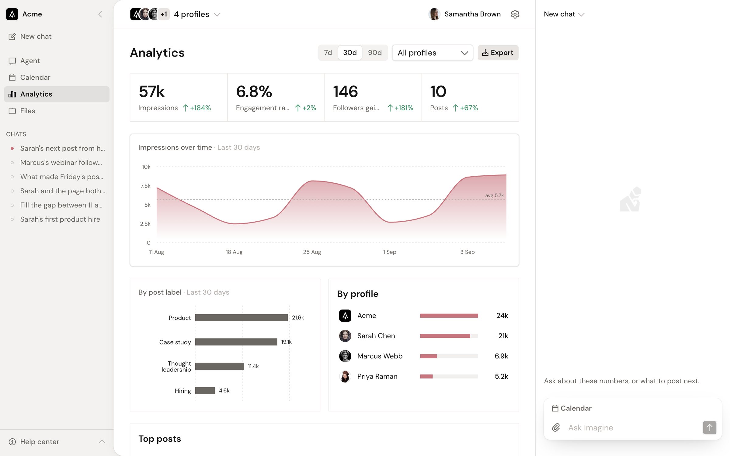Click Sarah Chen's avatar in By profile
This screenshot has width=730, height=456.
coord(345,336)
